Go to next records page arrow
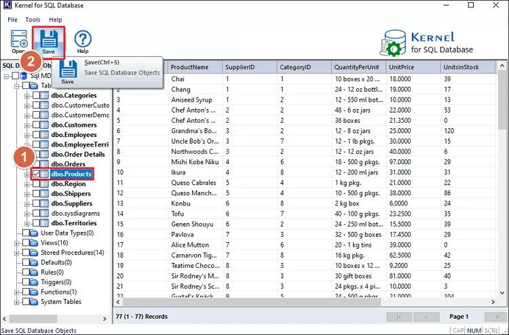This screenshot has height=335, width=509. [495, 317]
